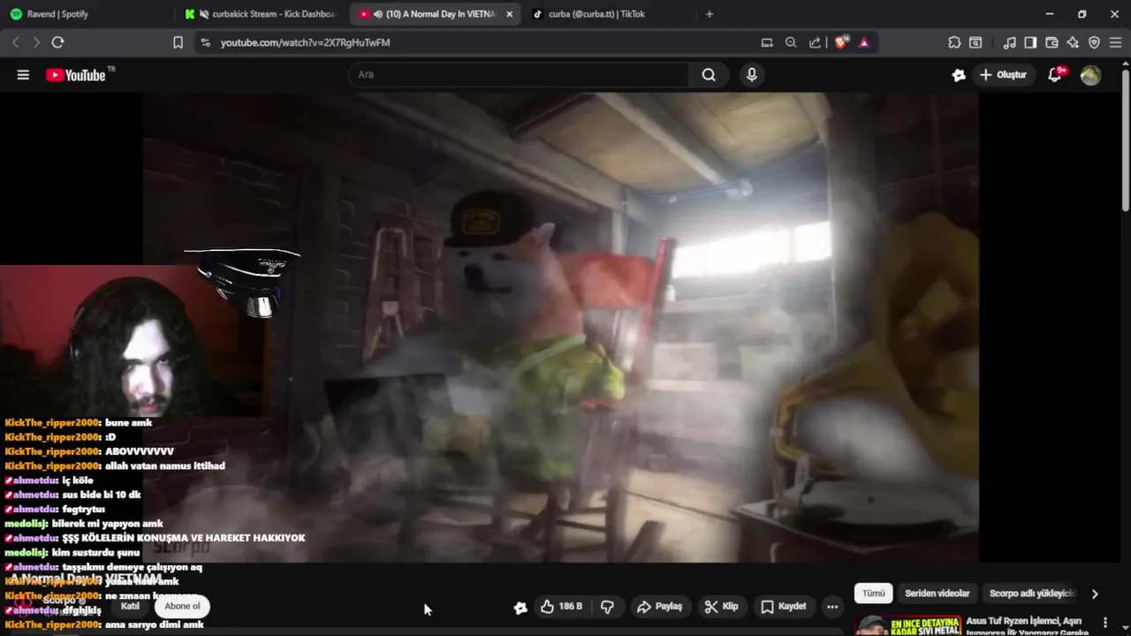Click the Oluştur create button
Viewport: 1131px width, 636px height.
pyautogui.click(x=1003, y=75)
